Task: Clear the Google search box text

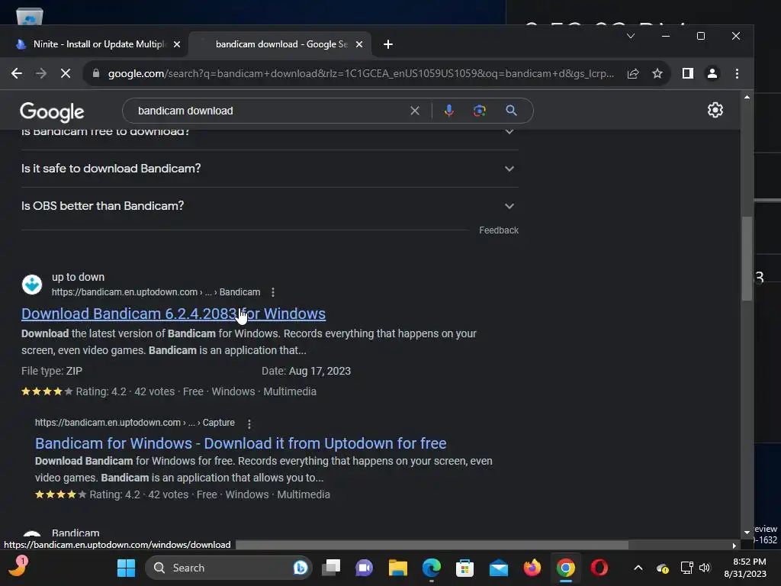Action: coord(415,111)
